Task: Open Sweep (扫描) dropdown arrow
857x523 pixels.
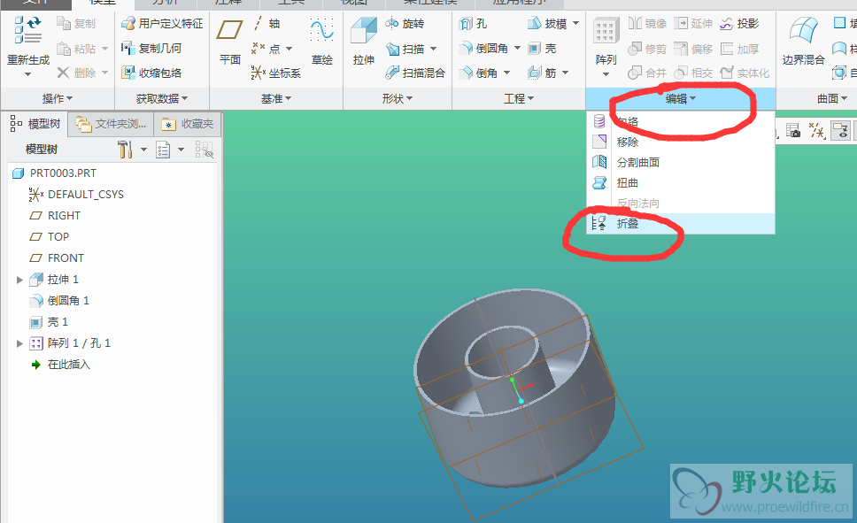Action: pyautogui.click(x=434, y=49)
